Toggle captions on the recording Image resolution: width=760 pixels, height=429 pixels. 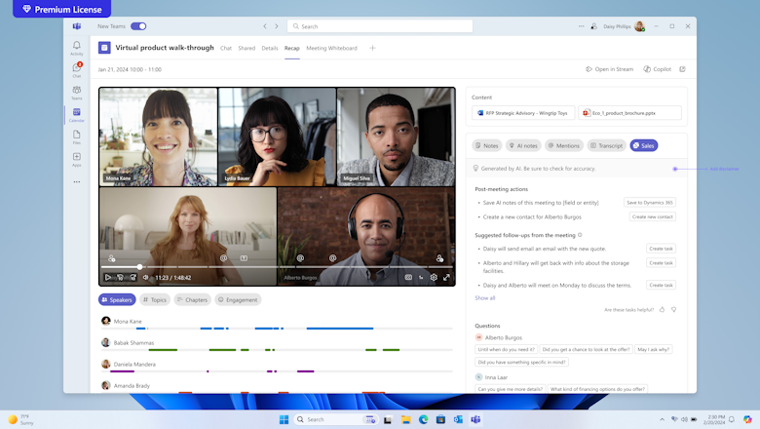pyautogui.click(x=409, y=277)
